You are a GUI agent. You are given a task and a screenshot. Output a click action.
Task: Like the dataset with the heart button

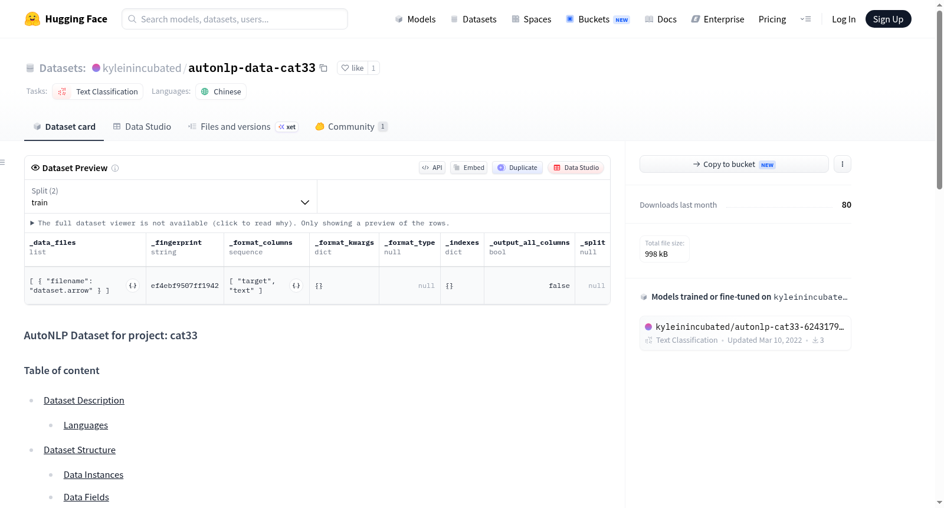(x=352, y=68)
